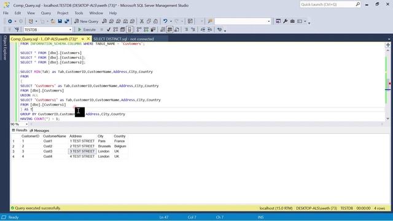Select the '3 TEST STREET' cell
Screen dimensions: 393x221
82,152
